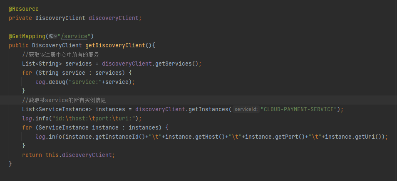Click the @GetMapping annotation text

click(27, 36)
